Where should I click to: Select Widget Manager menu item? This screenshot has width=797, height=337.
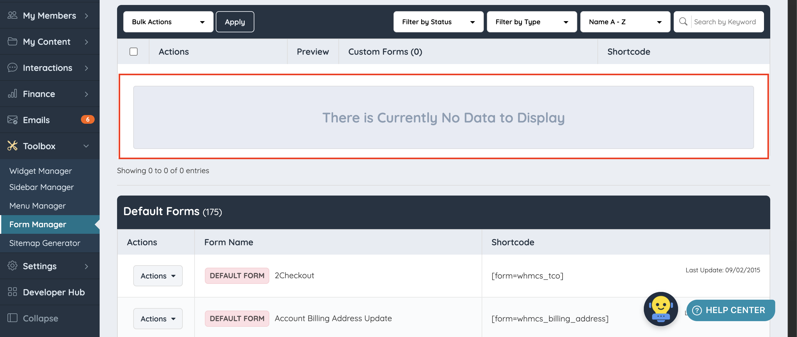coord(40,171)
